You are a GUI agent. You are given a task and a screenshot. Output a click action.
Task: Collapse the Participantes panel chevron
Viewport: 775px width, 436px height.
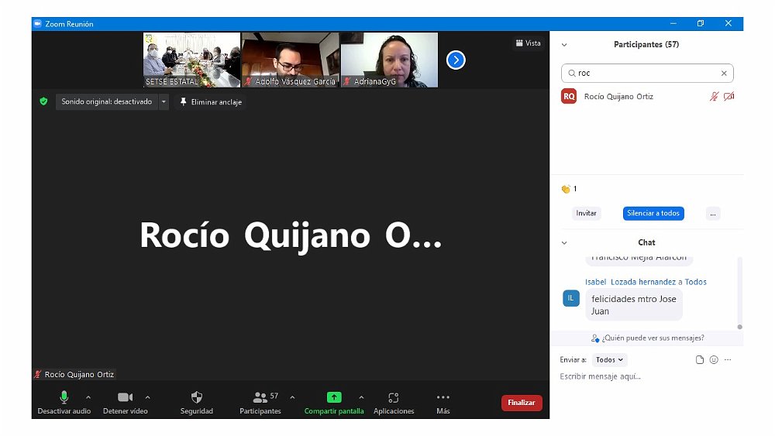[x=564, y=45]
